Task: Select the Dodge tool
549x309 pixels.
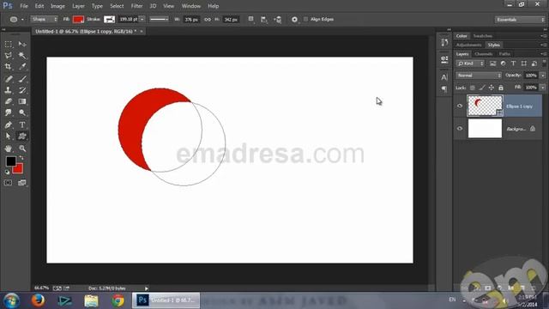Action: [22, 112]
